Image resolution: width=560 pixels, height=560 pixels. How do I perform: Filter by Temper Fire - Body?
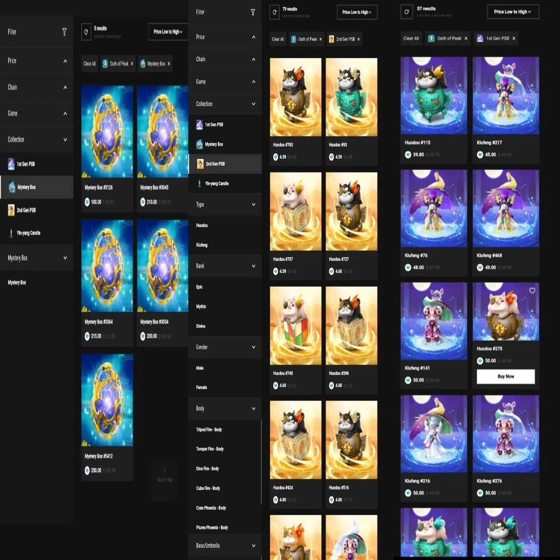click(210, 449)
